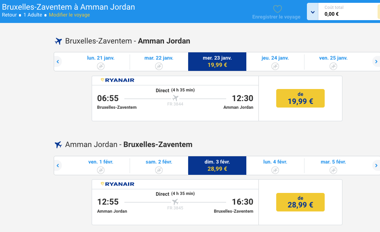Click the Ryanair logo on outbound flight
Screen dimensions: 380x232
[x=118, y=80]
